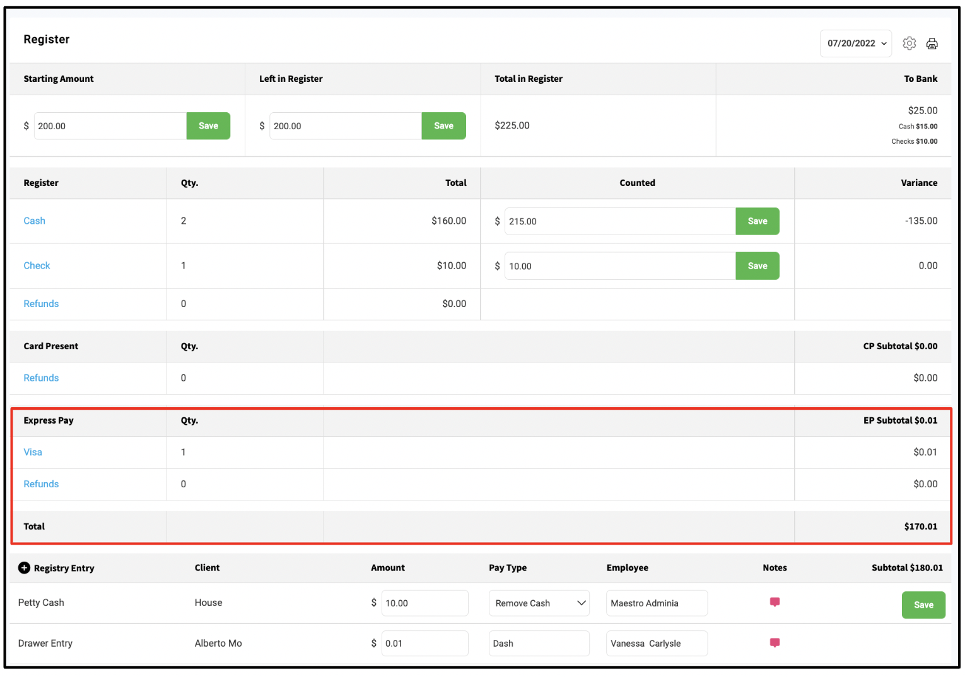Add a new Registry Entry plus icon
Image resolution: width=965 pixels, height=677 pixels.
coord(24,567)
